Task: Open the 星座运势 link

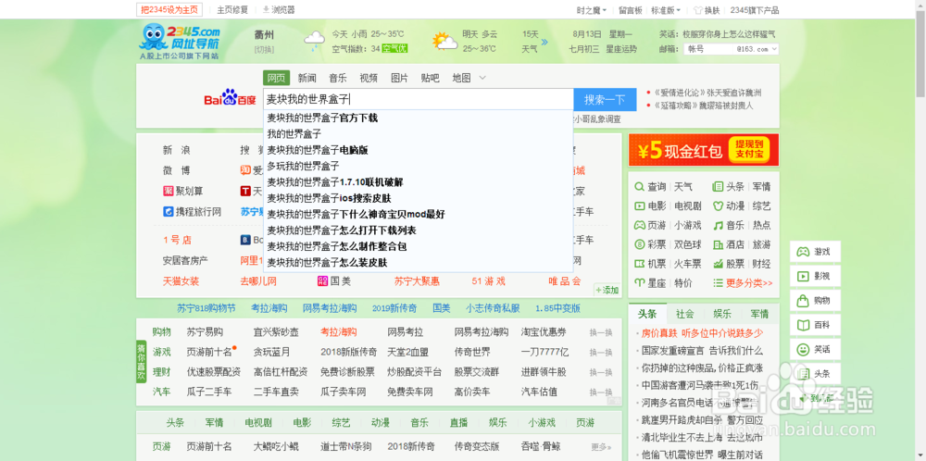Action: 622,49
